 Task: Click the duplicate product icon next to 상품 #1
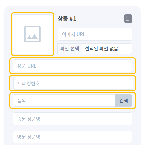click(x=128, y=18)
